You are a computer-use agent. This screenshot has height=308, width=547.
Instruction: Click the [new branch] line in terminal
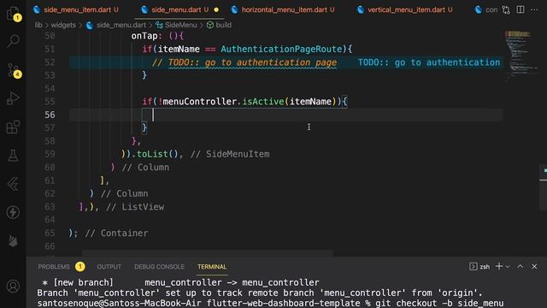tap(180, 282)
